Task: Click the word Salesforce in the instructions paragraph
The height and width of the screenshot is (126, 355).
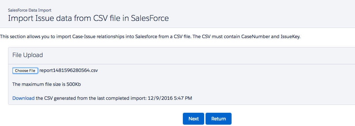Action: coord(146,37)
